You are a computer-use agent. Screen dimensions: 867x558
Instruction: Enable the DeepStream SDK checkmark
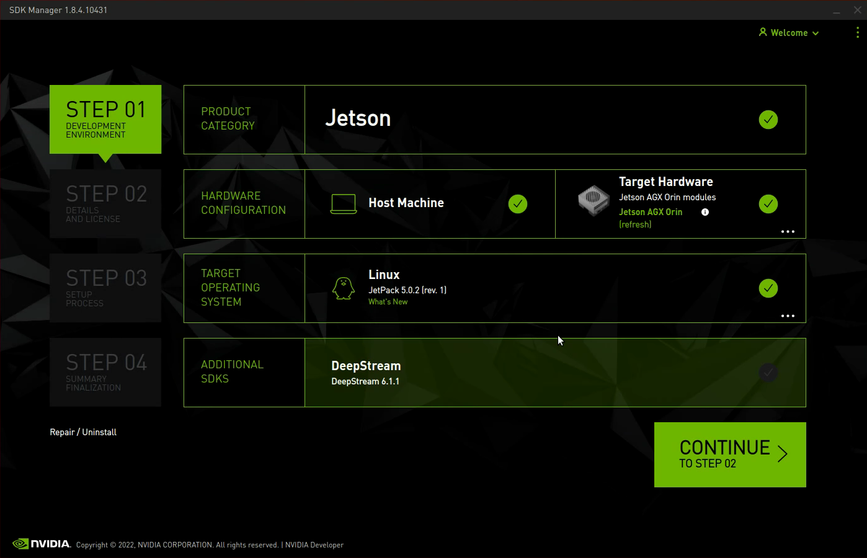768,373
